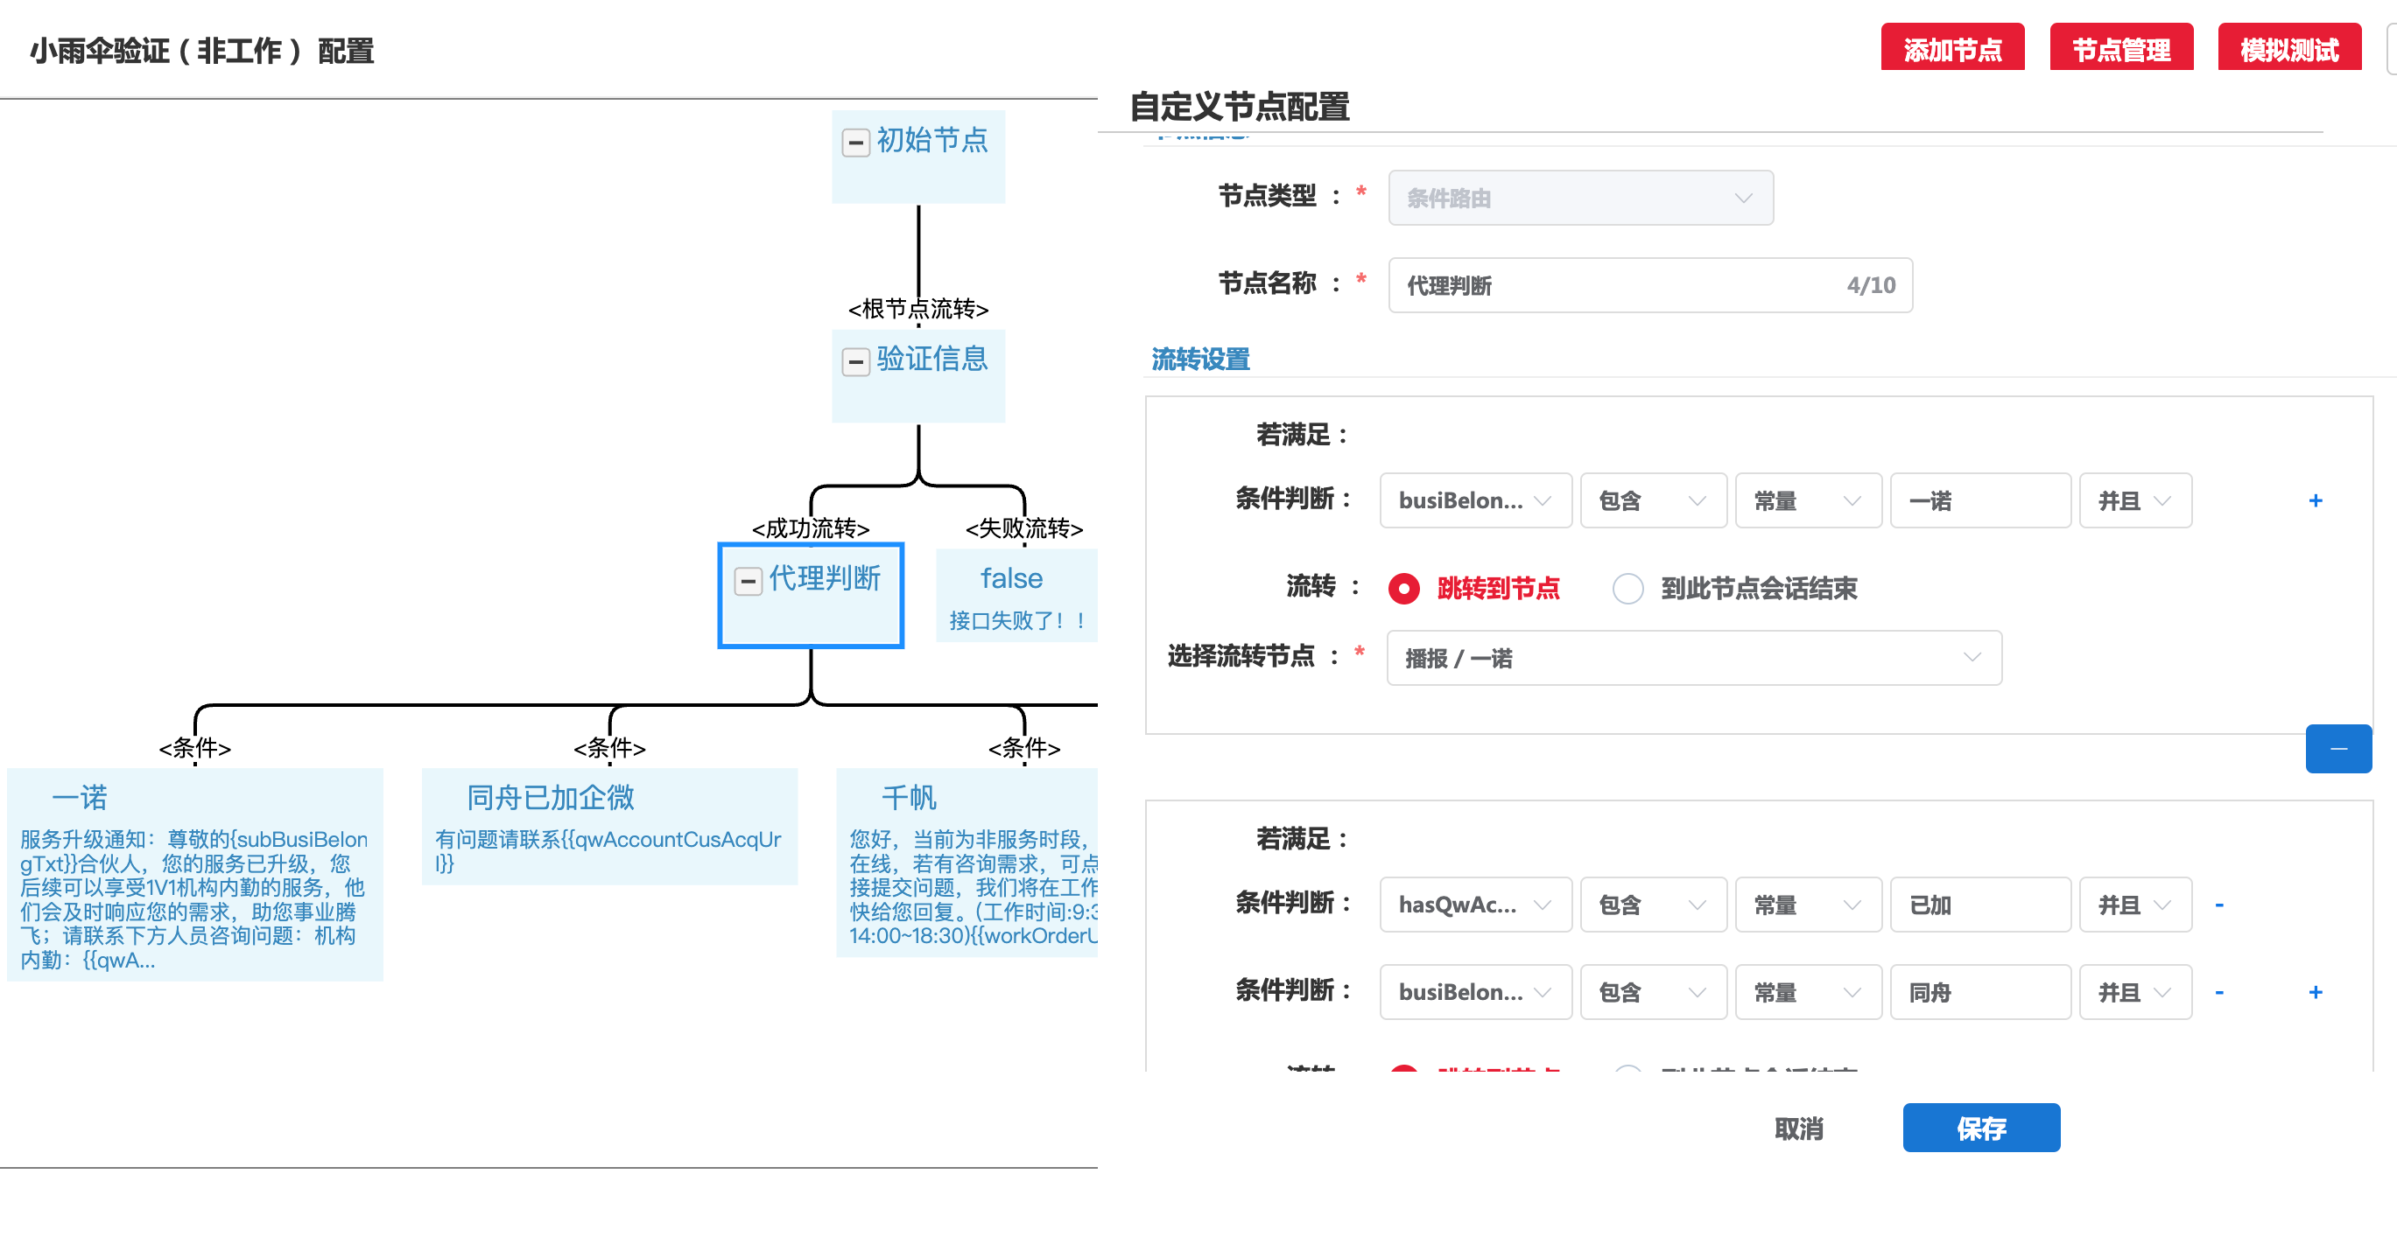Screen dimensions: 2397x1251
Task: Open hasQwAc... field dropdown
Action: 1475,905
